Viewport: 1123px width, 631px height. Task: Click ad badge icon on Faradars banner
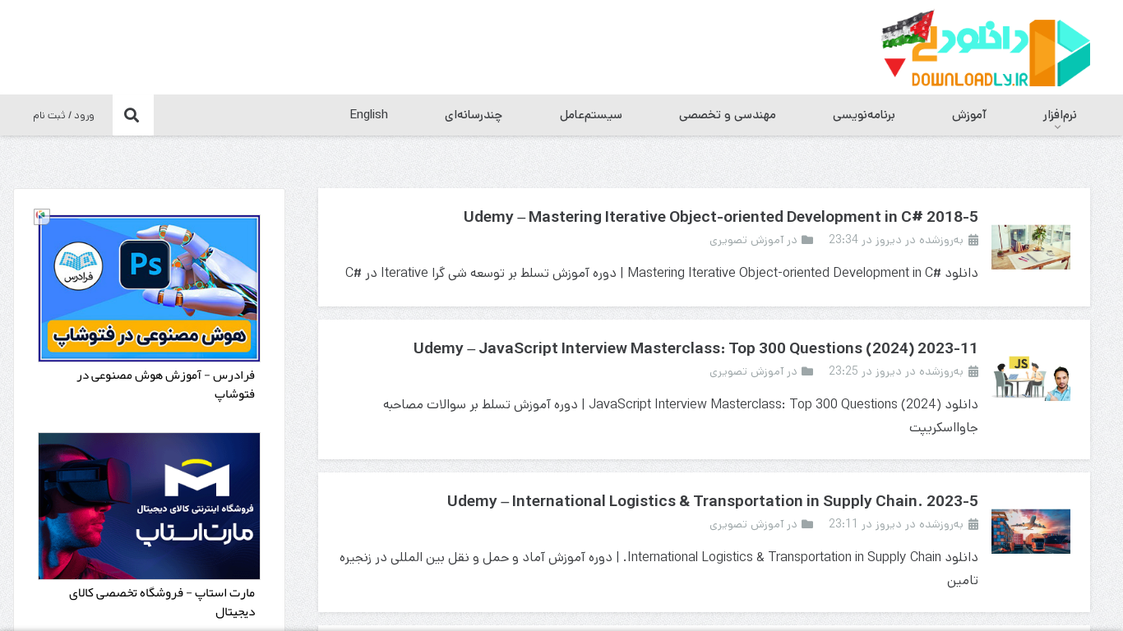click(42, 216)
